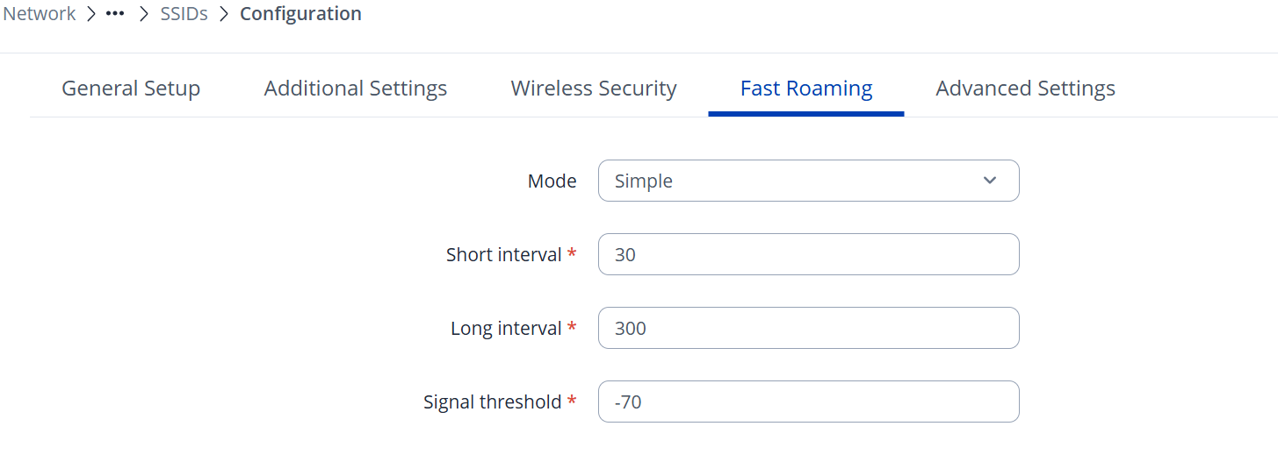1278x469 pixels.
Task: Switch to the General Setup tab
Action: coord(131,89)
